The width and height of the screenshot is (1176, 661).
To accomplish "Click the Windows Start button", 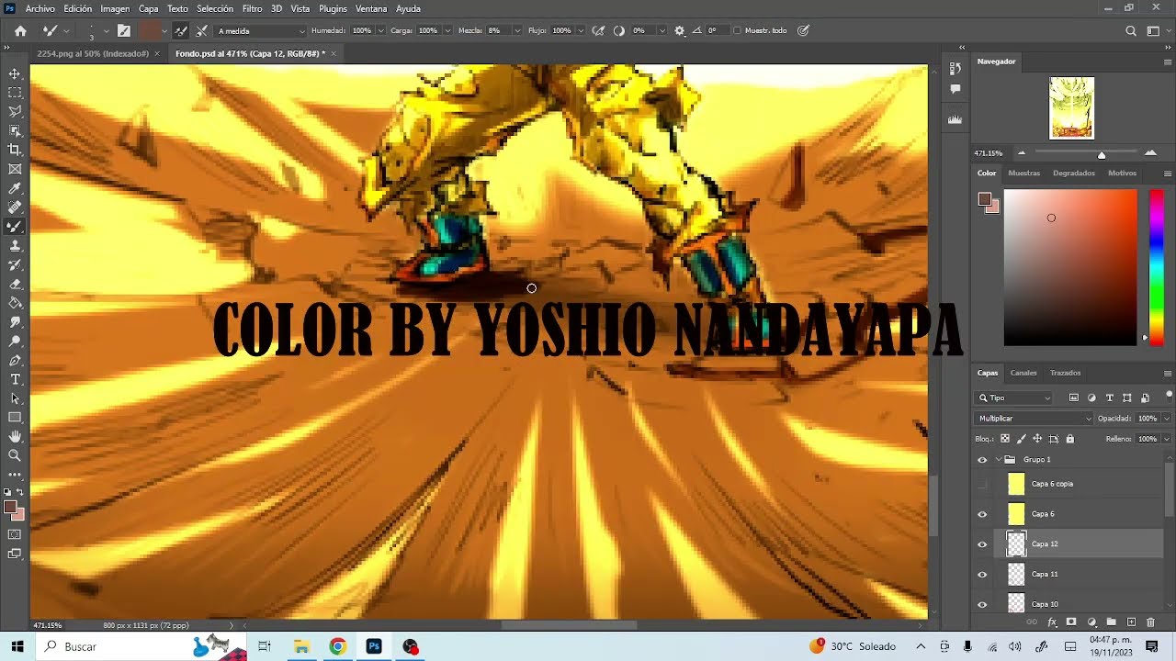I will [x=17, y=646].
